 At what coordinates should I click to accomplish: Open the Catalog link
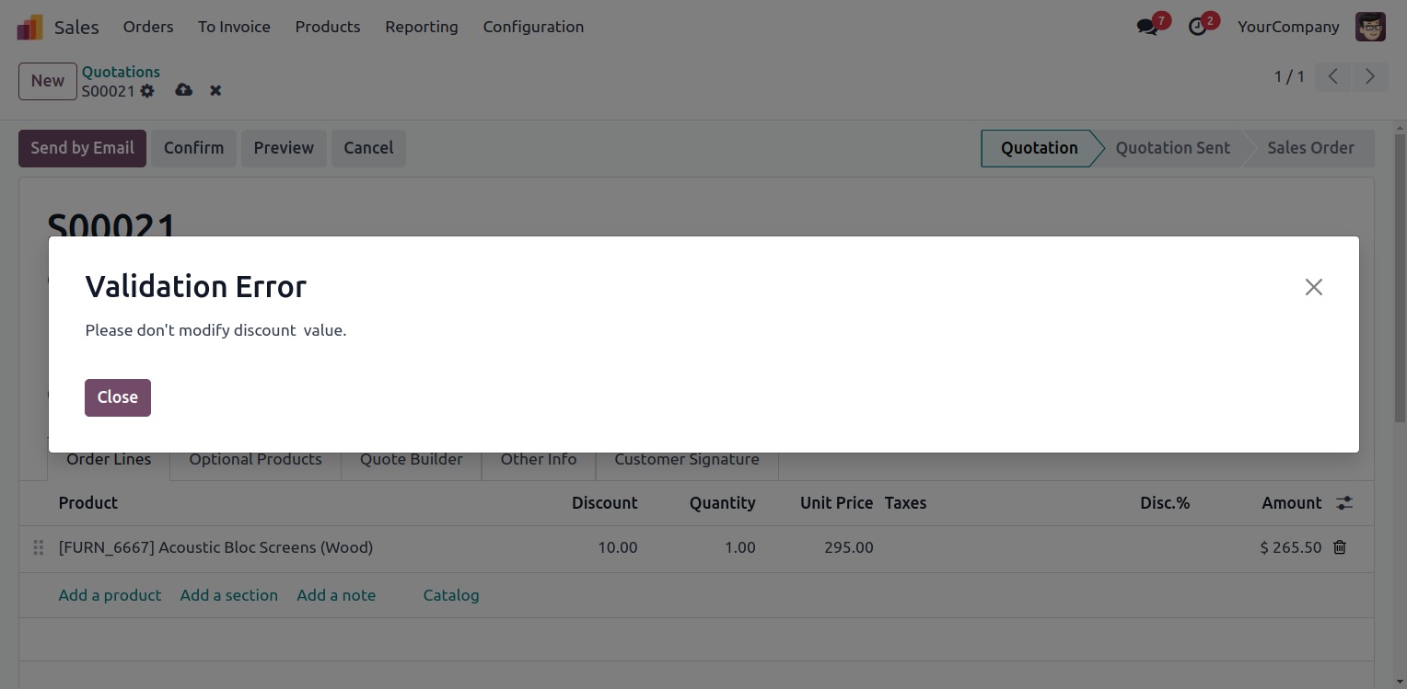[x=451, y=595]
